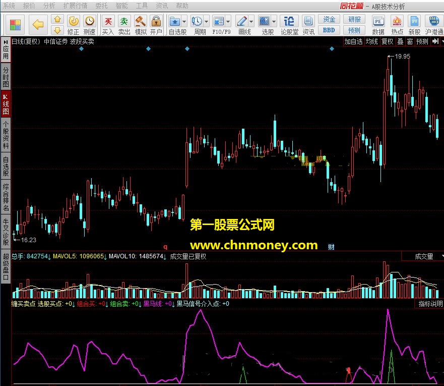Expand the 画线 dropdown arrow
This screenshot has height=386, width=444.
251,22
